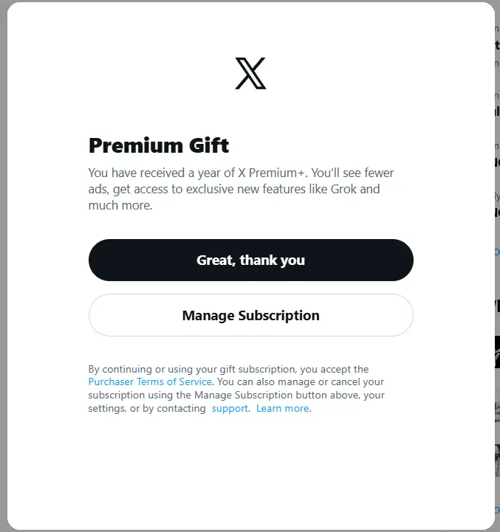Click blank space between the two buttons
Screen dimensions: 500x532
pyautogui.click(x=251, y=287)
